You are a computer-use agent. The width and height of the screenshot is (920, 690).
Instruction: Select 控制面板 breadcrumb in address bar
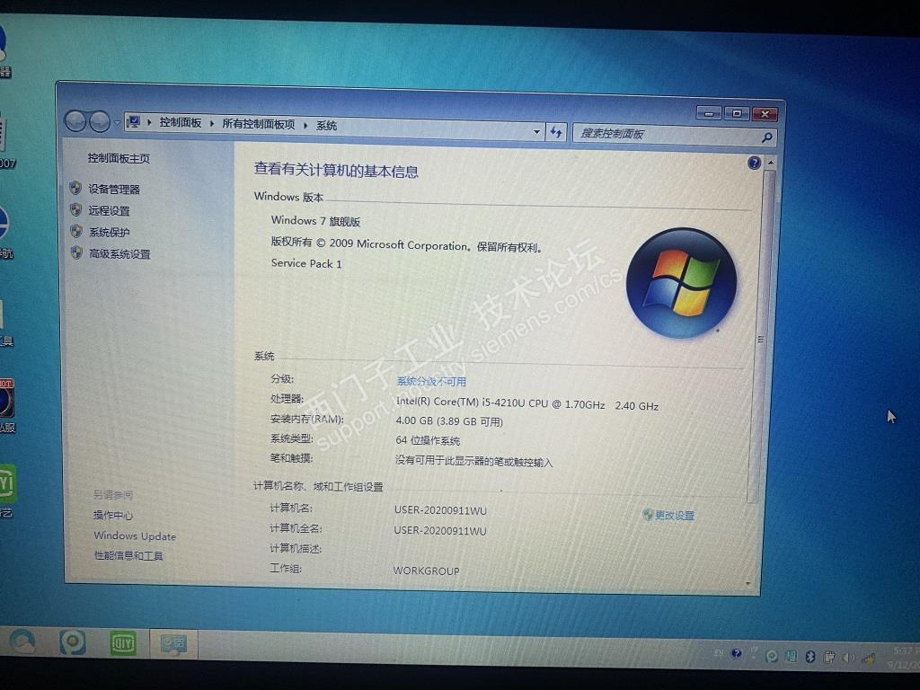coord(180,122)
